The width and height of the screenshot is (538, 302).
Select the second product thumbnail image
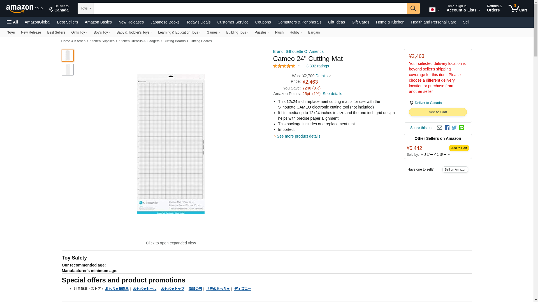coord(68,70)
